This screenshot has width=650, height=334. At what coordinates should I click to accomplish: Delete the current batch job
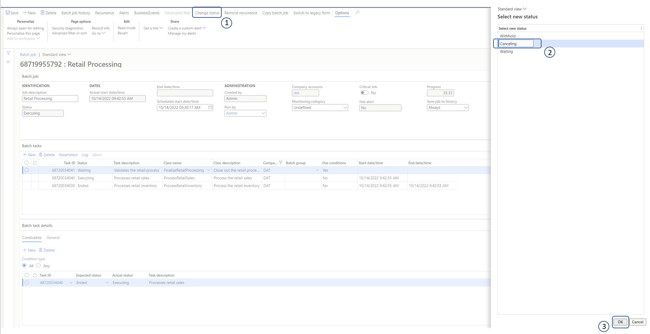pyautogui.click(x=48, y=12)
